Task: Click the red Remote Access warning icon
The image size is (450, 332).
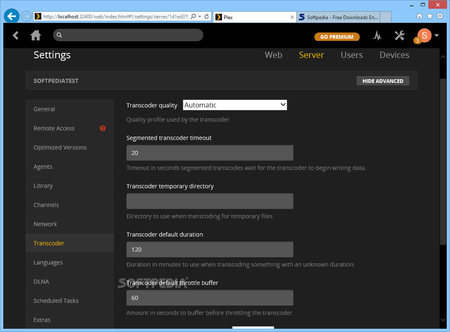Action: 102,128
